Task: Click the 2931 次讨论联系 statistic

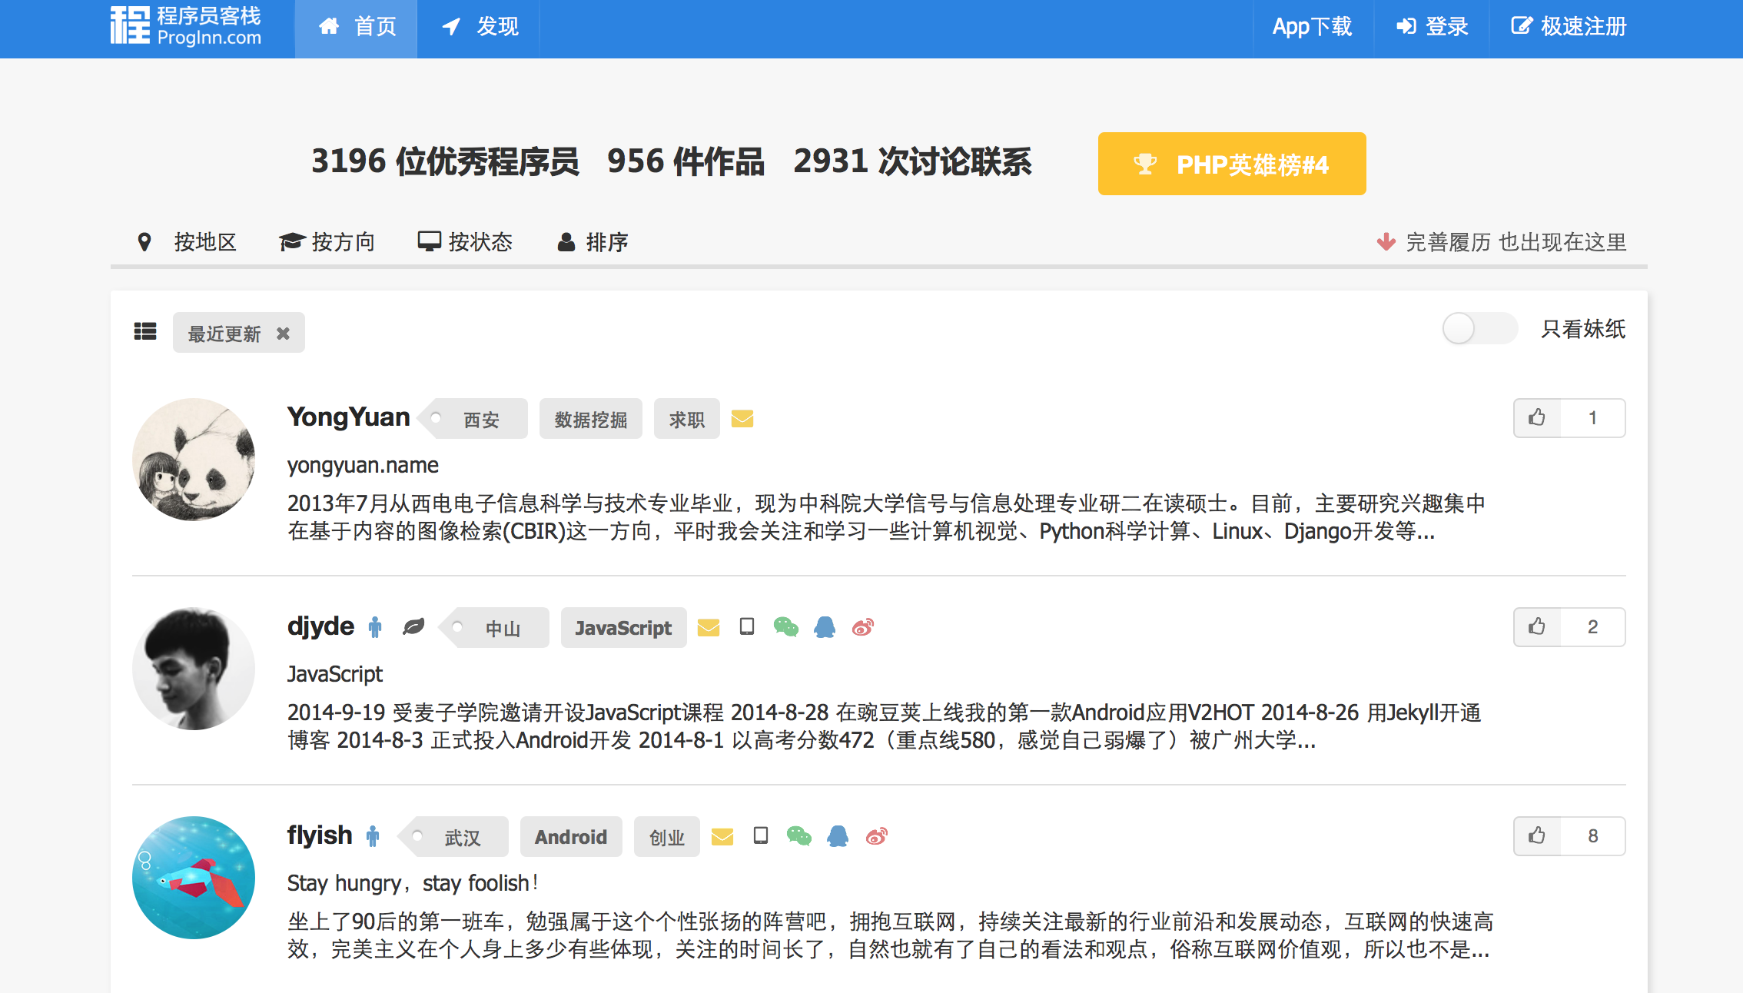Action: [912, 162]
